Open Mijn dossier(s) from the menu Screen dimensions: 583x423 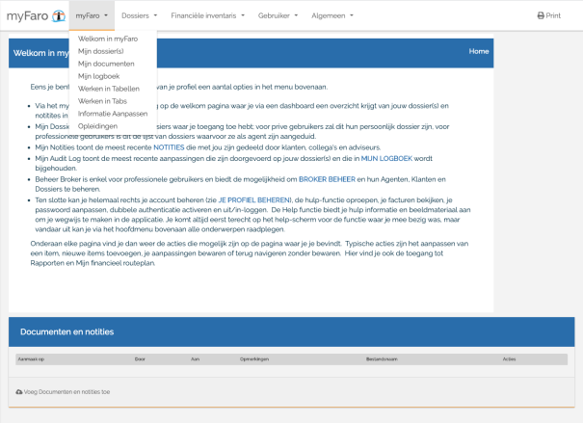[101, 51]
